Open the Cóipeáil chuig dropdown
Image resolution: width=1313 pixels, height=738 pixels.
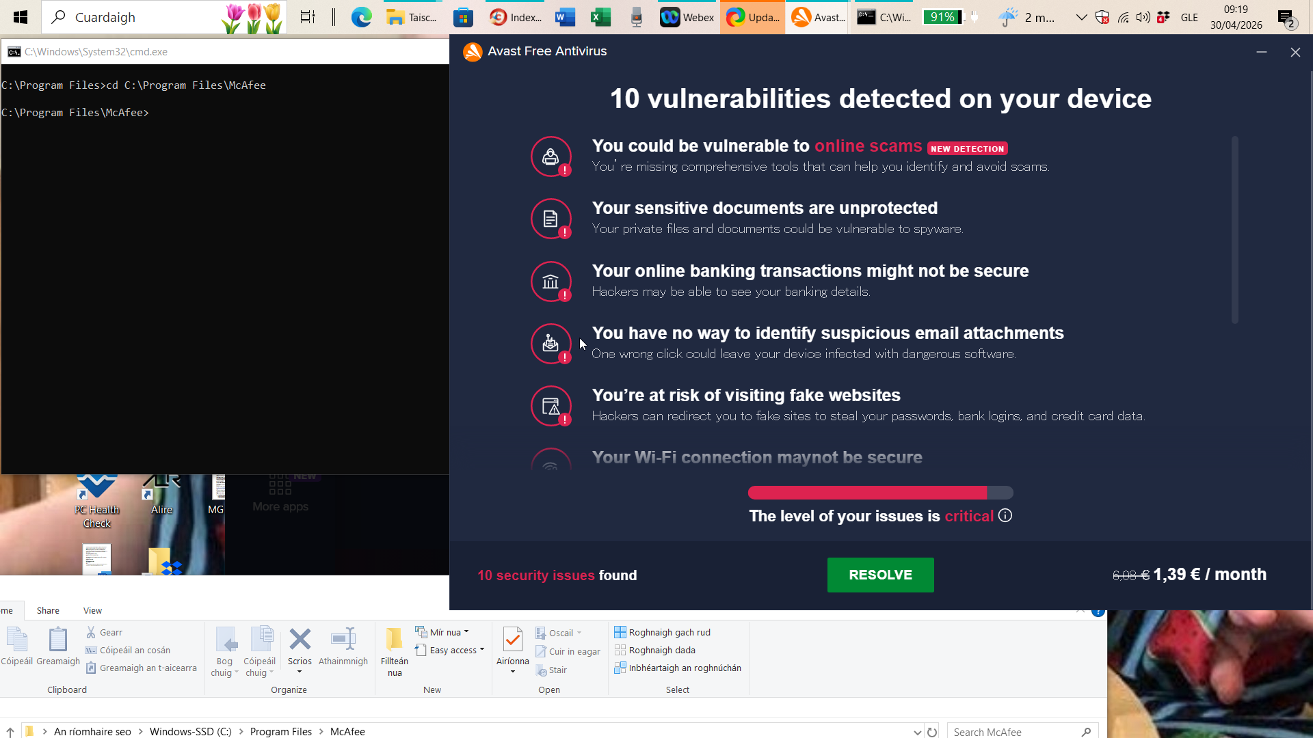(x=260, y=652)
